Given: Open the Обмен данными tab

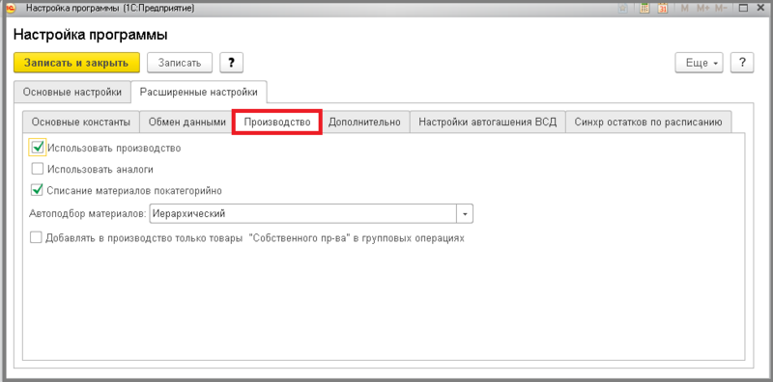Looking at the screenshot, I should pos(186,123).
